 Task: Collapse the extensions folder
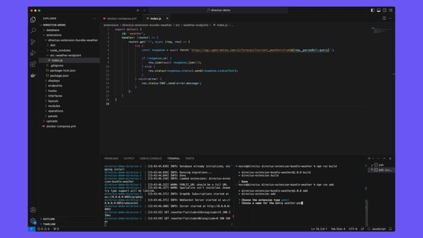pos(54,35)
